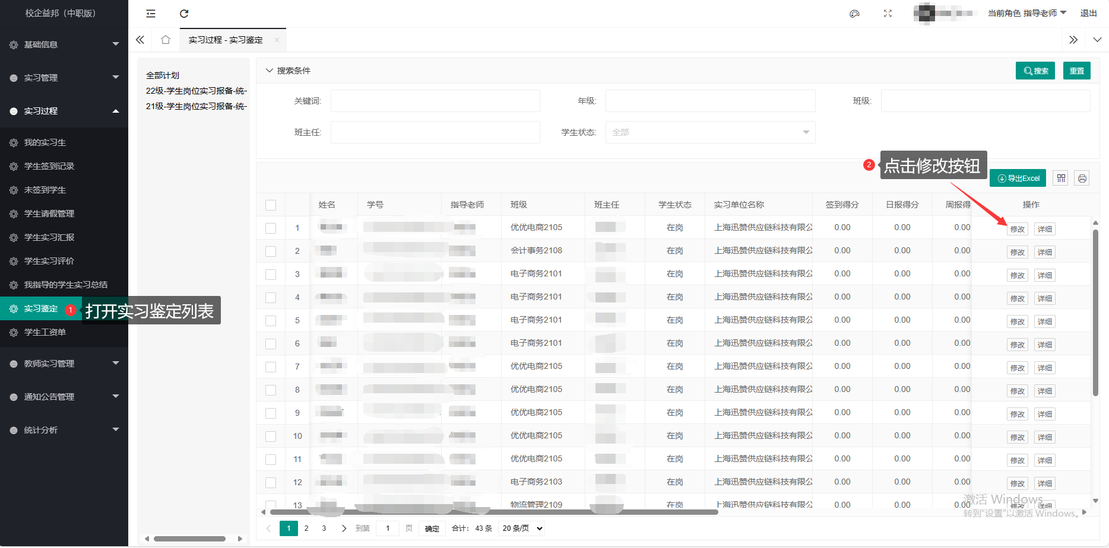This screenshot has width=1109, height=548.
Task: Click the print table icon
Action: point(1082,178)
